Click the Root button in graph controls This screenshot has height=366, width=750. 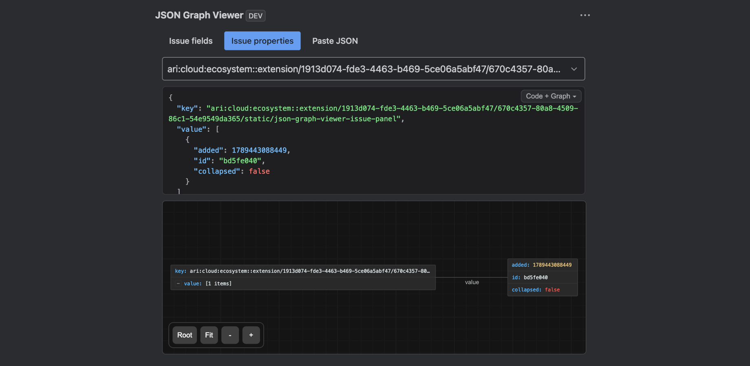185,335
